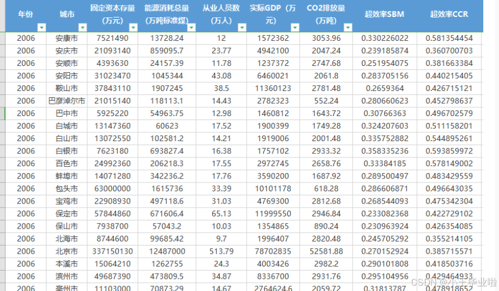Screen dimensions: 499x291
Task: Click the city cell 安庆市
Action: [67, 51]
